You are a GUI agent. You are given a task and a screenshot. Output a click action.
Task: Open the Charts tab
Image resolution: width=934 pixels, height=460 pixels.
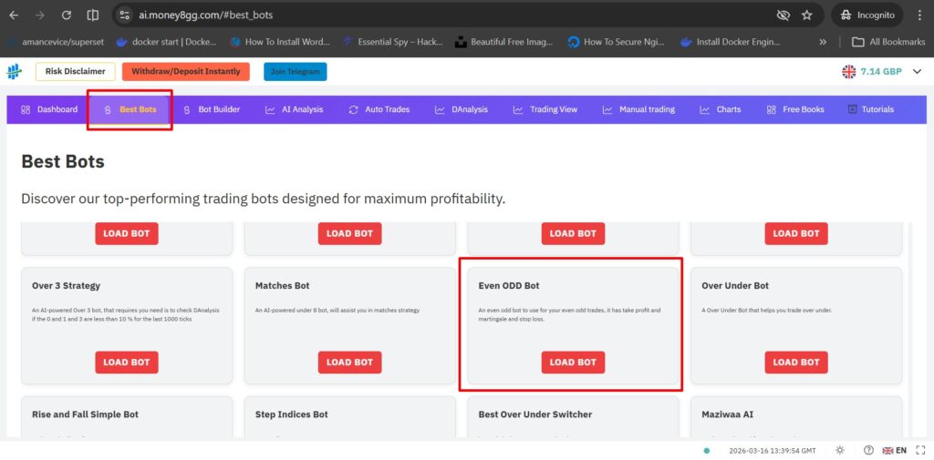click(721, 109)
